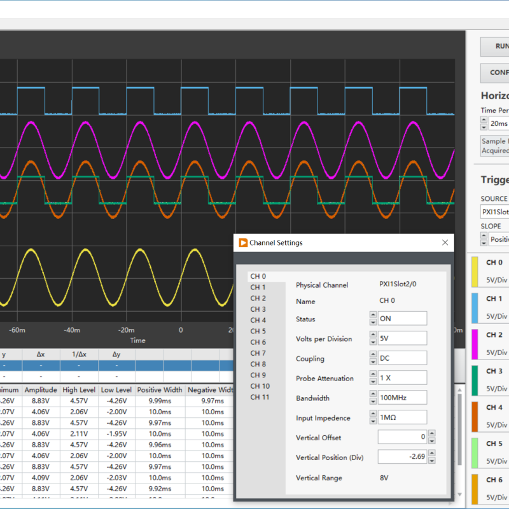This screenshot has width=509, height=509.
Task: Open the Input Impedence 1MΩ selector
Action: coord(402,417)
